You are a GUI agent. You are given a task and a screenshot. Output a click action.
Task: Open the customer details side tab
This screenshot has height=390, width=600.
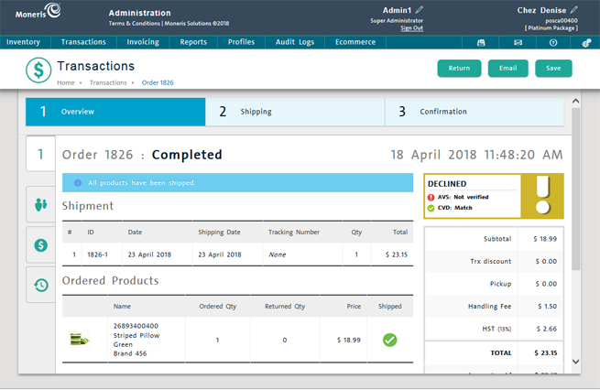(x=40, y=205)
